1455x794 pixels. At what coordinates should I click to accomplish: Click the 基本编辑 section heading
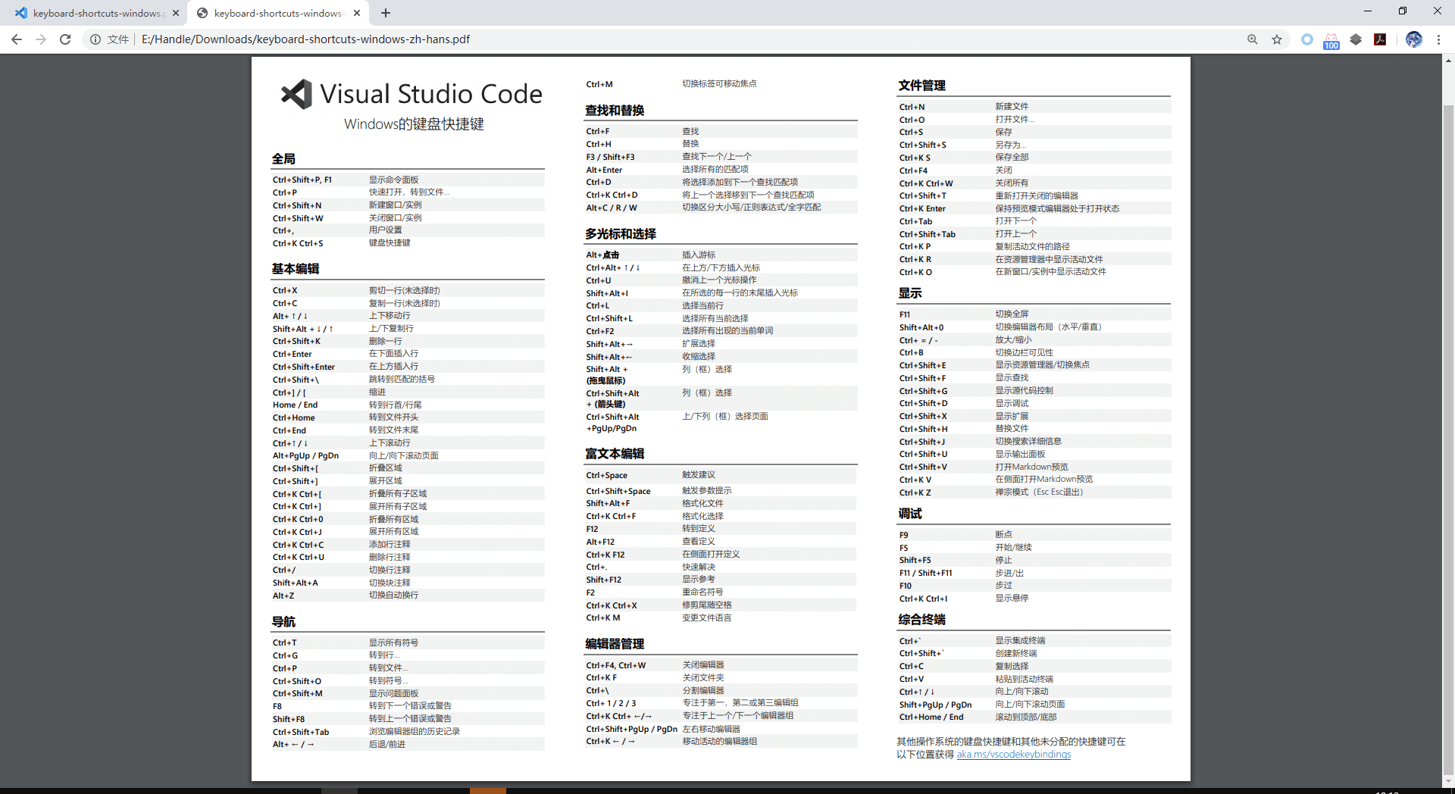296,269
